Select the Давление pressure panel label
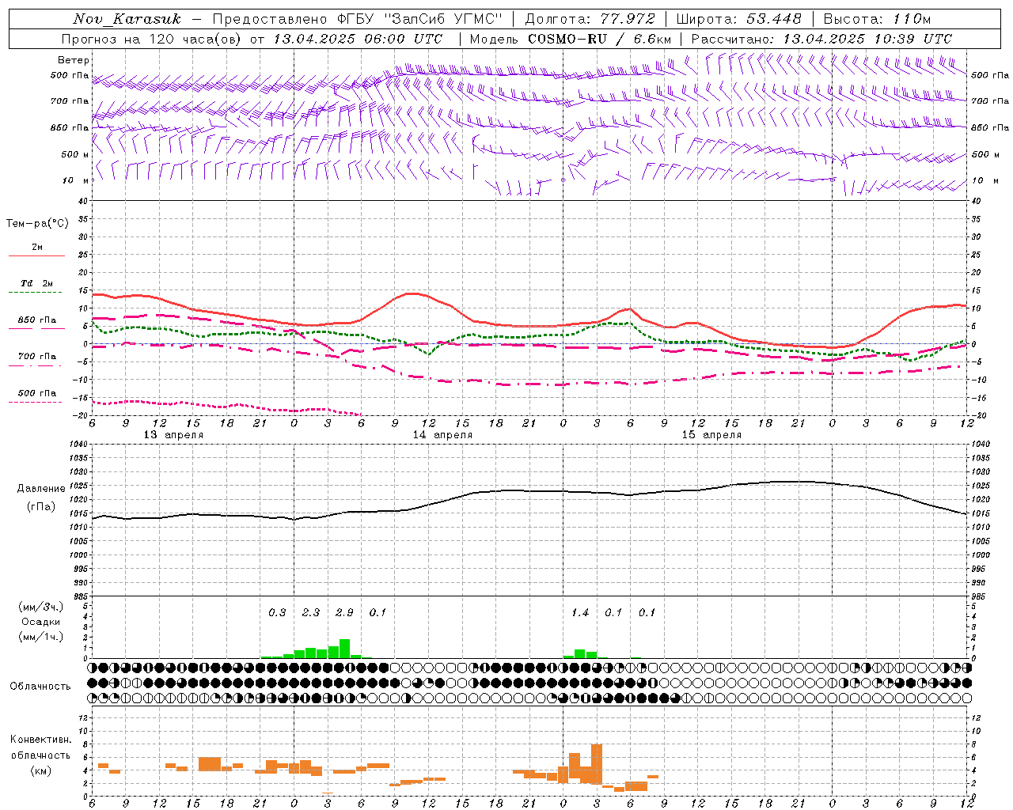Screen dimensions: 1013x810 [40, 489]
